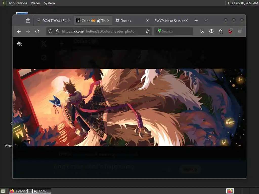Open the Extensions puzzle icon
This screenshot has height=194, width=259.
click(x=221, y=31)
